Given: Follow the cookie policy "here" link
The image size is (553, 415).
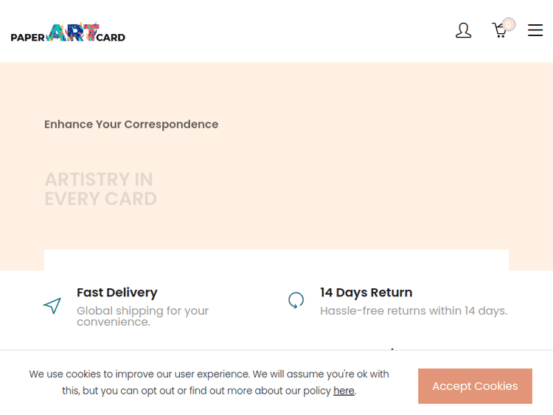Looking at the screenshot, I should (344, 391).
